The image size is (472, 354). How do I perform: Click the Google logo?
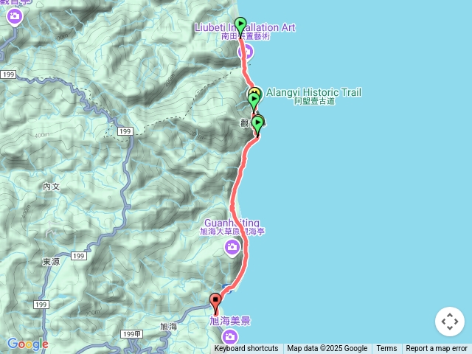[28, 344]
